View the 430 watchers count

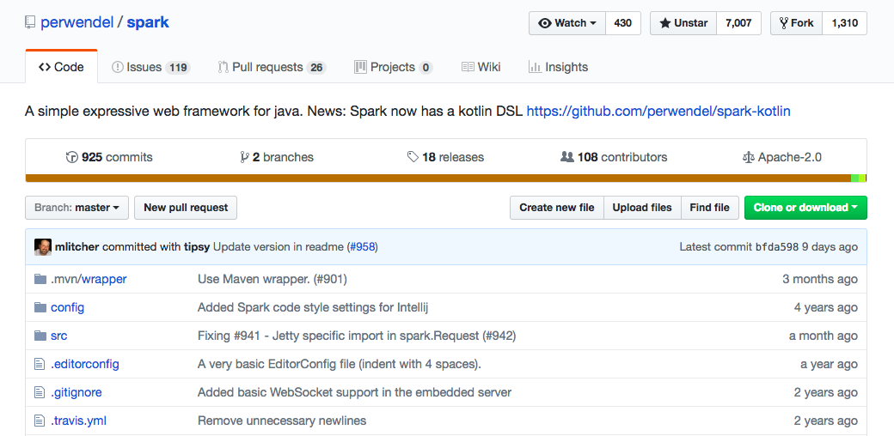(x=622, y=23)
